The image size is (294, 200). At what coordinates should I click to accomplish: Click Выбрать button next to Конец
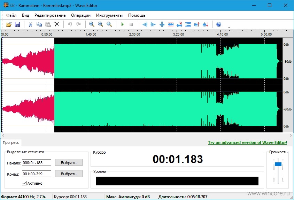pos(69,174)
